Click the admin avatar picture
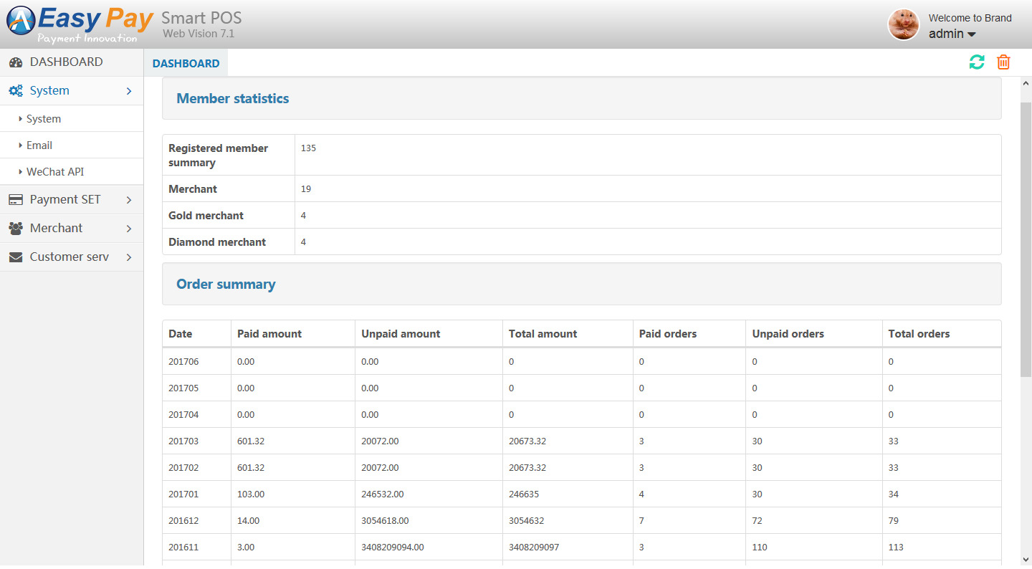 pos(903,25)
